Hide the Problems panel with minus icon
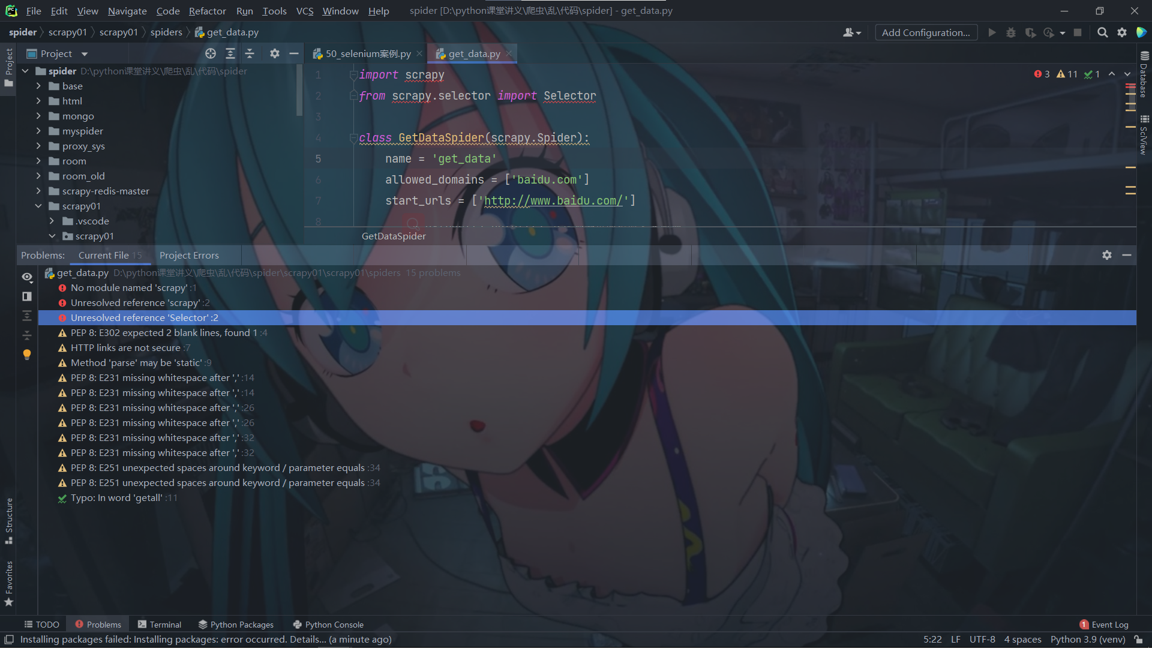The width and height of the screenshot is (1152, 648). pos(1127,255)
